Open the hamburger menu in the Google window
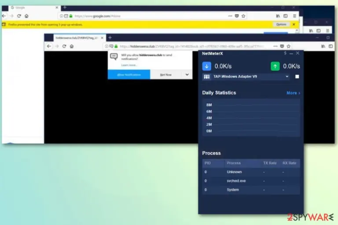 pos(294,16)
